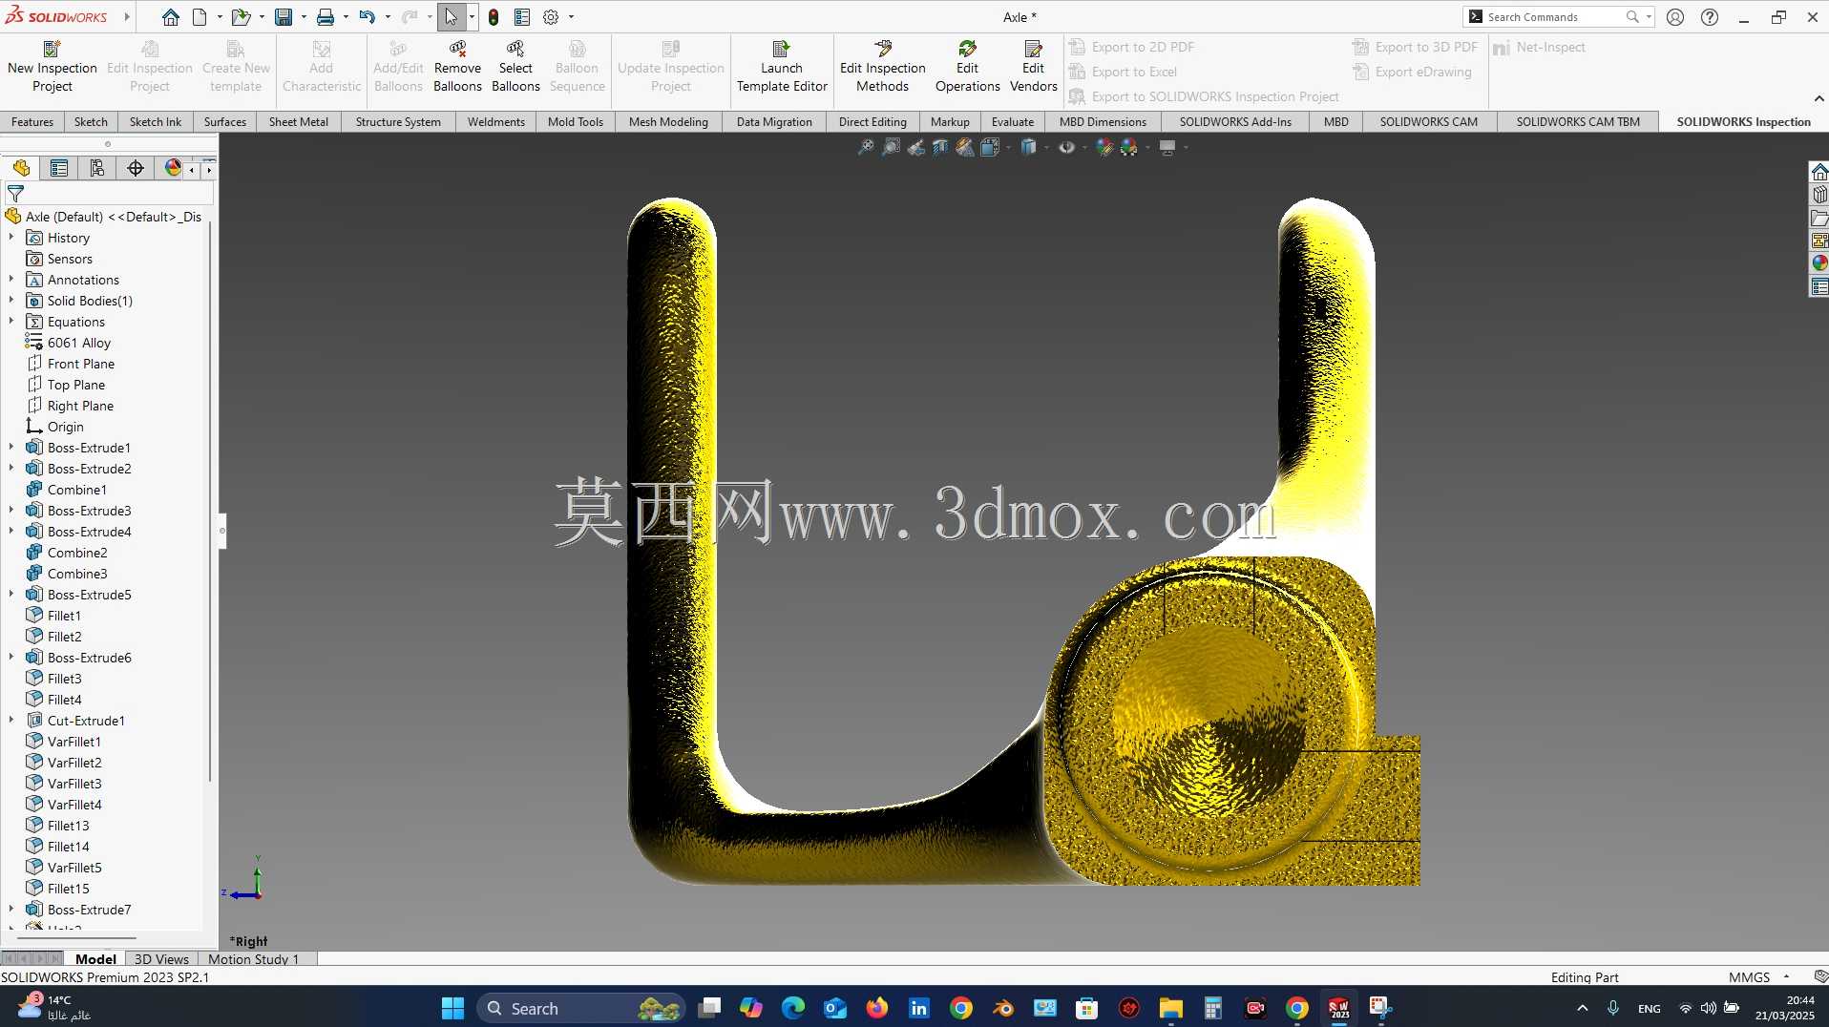Open View Settings monitor icon

coord(1167,147)
